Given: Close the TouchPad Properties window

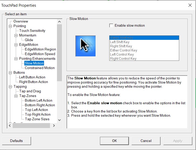Looking at the screenshot, I should (190, 5).
